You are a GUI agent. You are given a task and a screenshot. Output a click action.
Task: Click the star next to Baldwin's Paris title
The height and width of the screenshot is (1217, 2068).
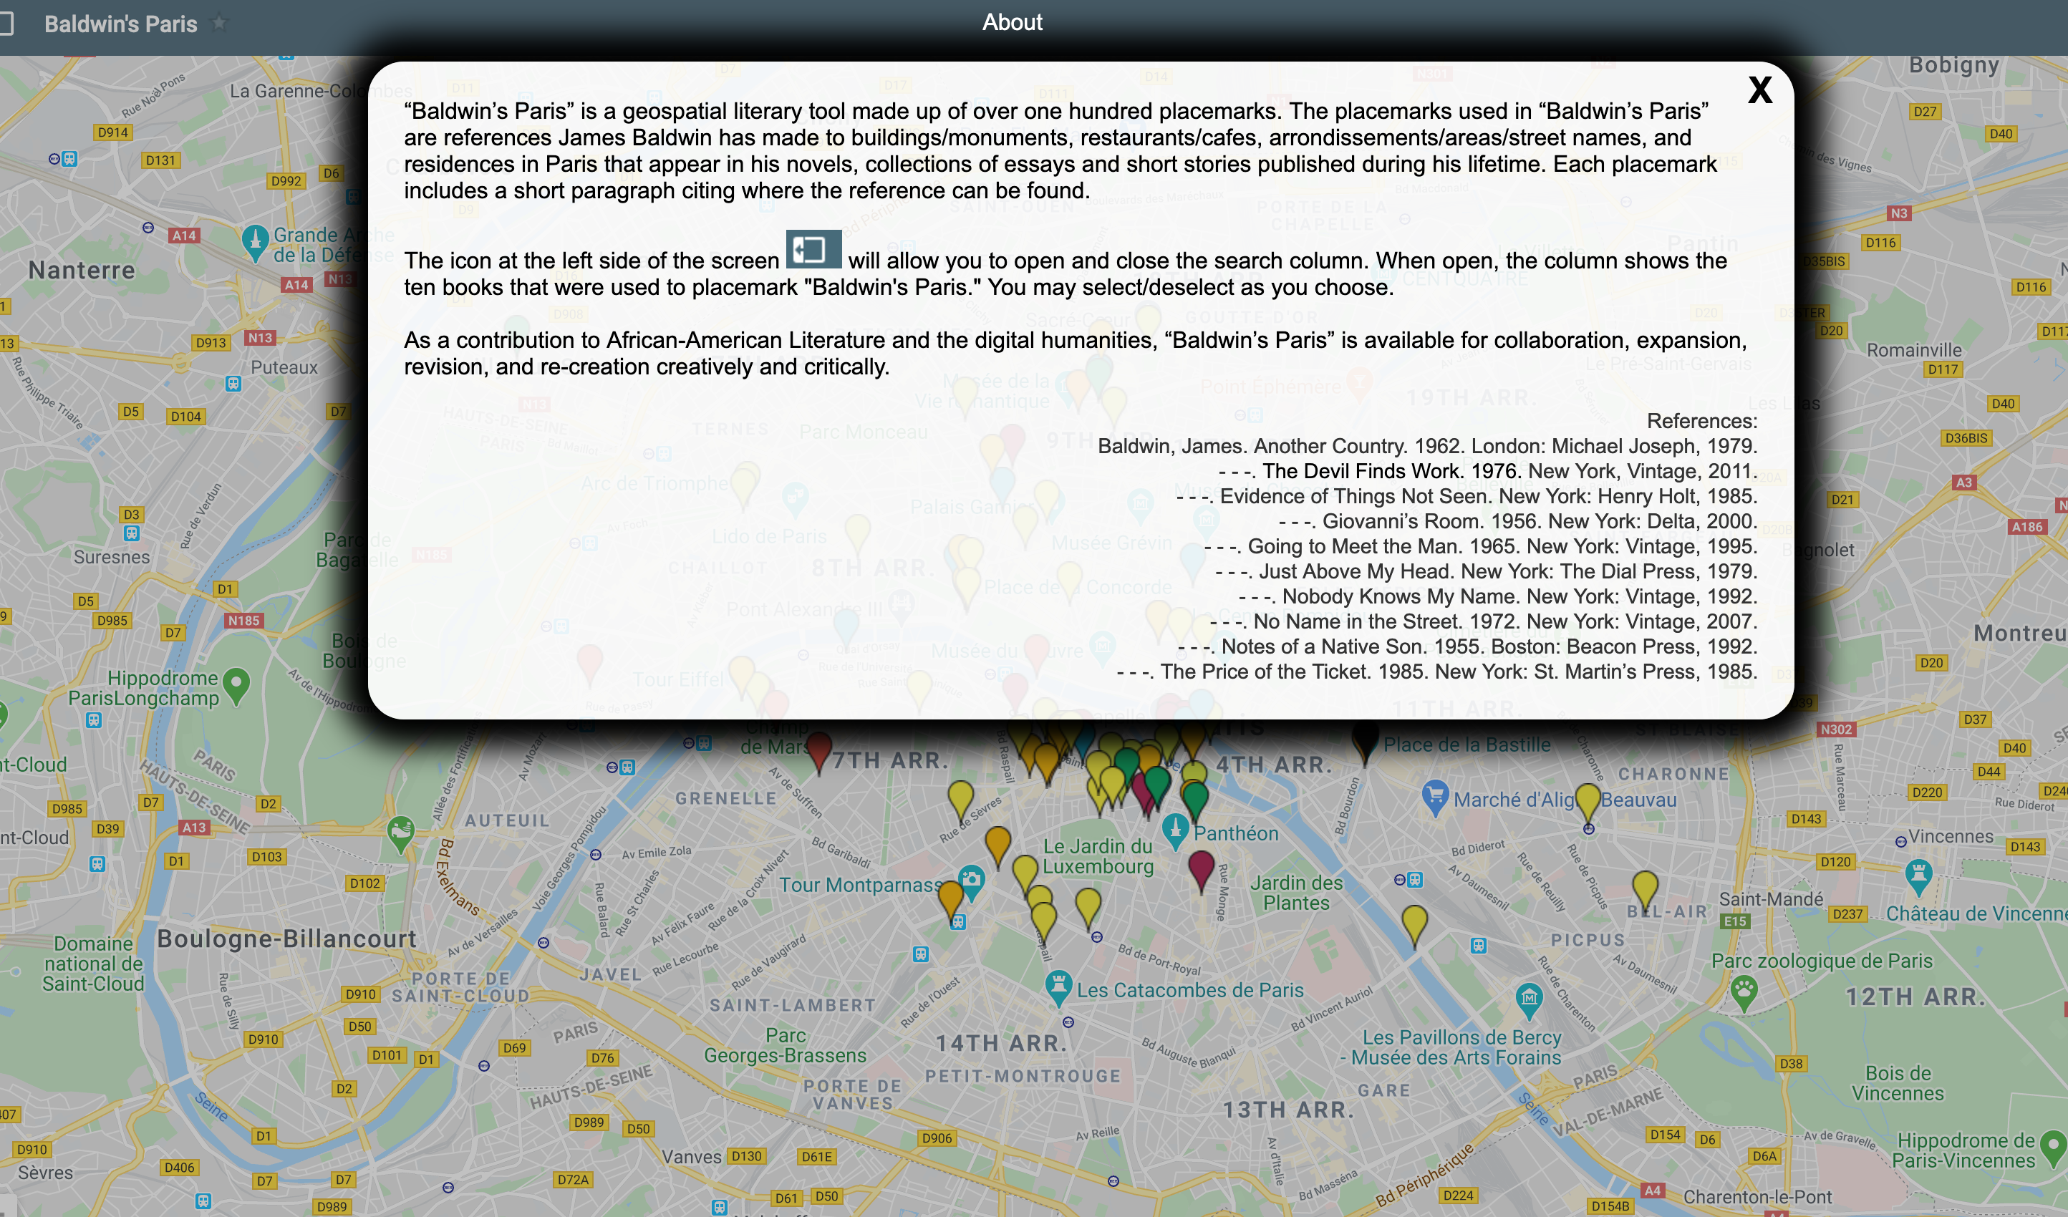(219, 23)
